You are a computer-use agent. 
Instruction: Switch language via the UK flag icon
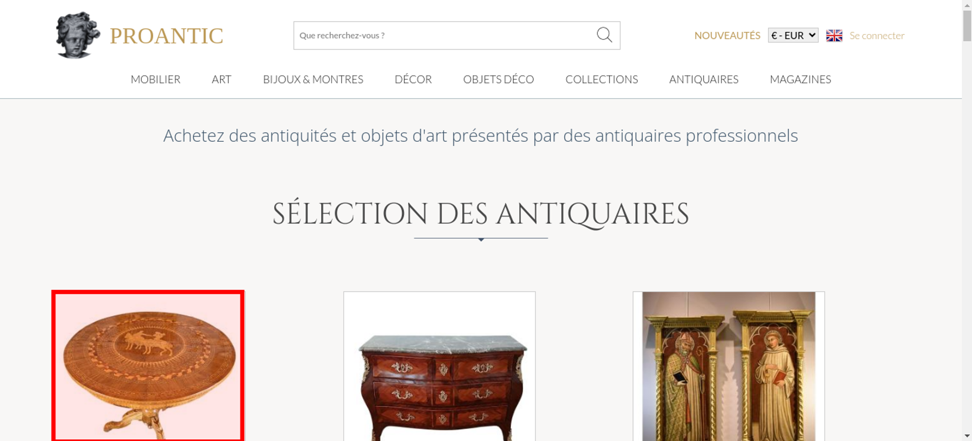tap(834, 35)
